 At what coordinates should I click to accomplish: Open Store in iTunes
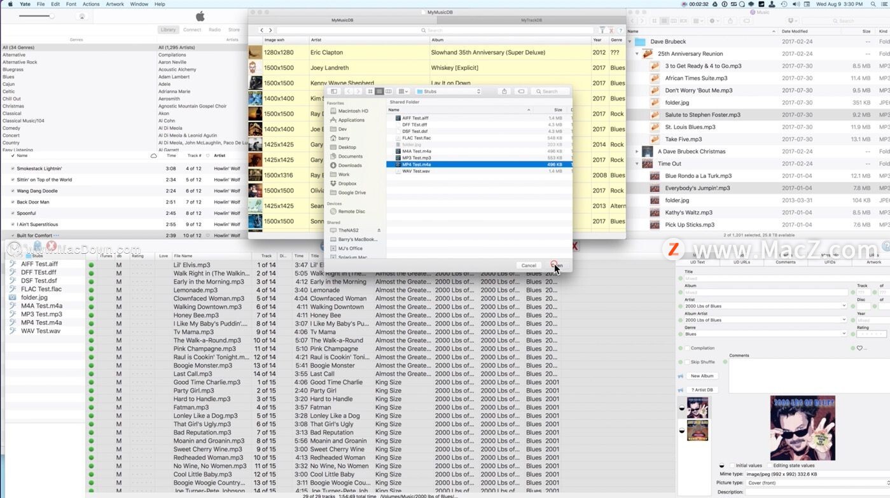tap(234, 30)
